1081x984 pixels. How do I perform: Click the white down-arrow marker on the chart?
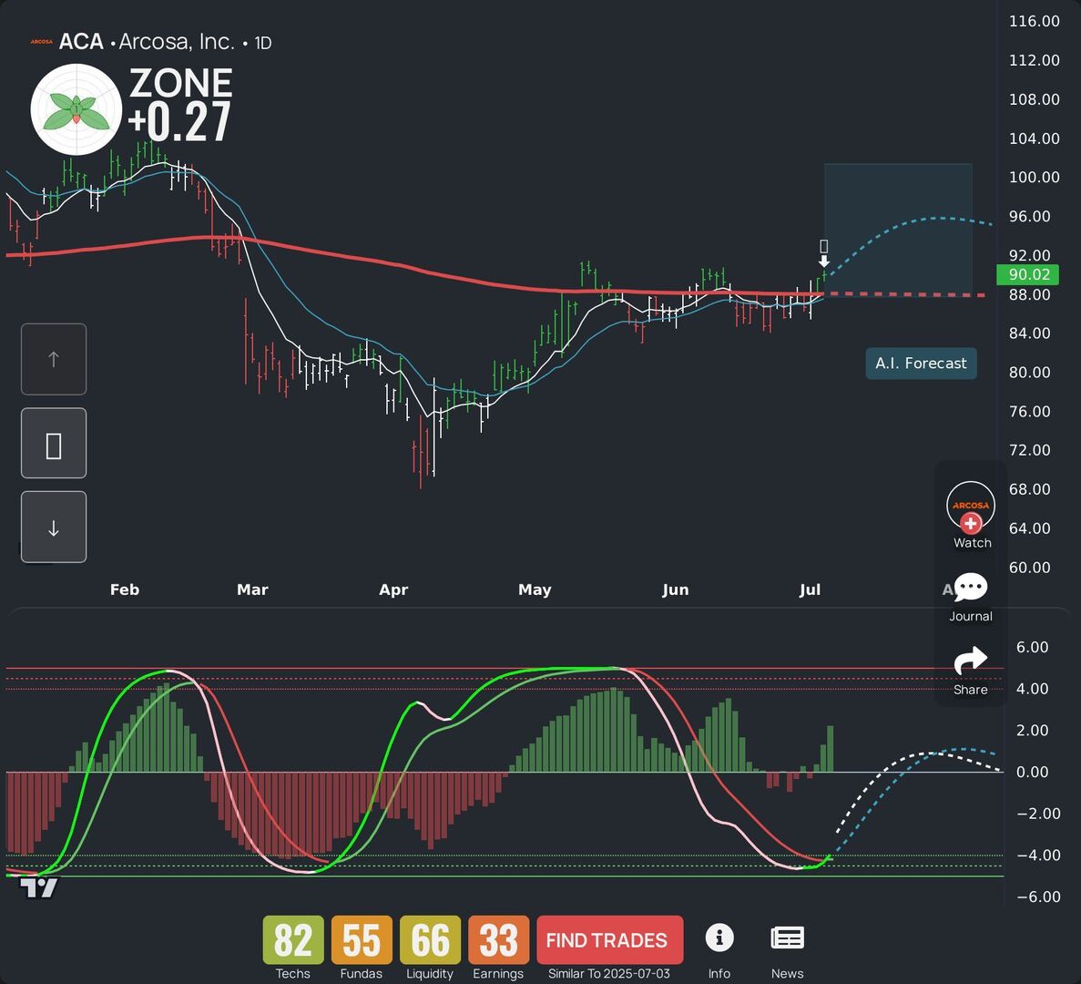click(x=824, y=261)
